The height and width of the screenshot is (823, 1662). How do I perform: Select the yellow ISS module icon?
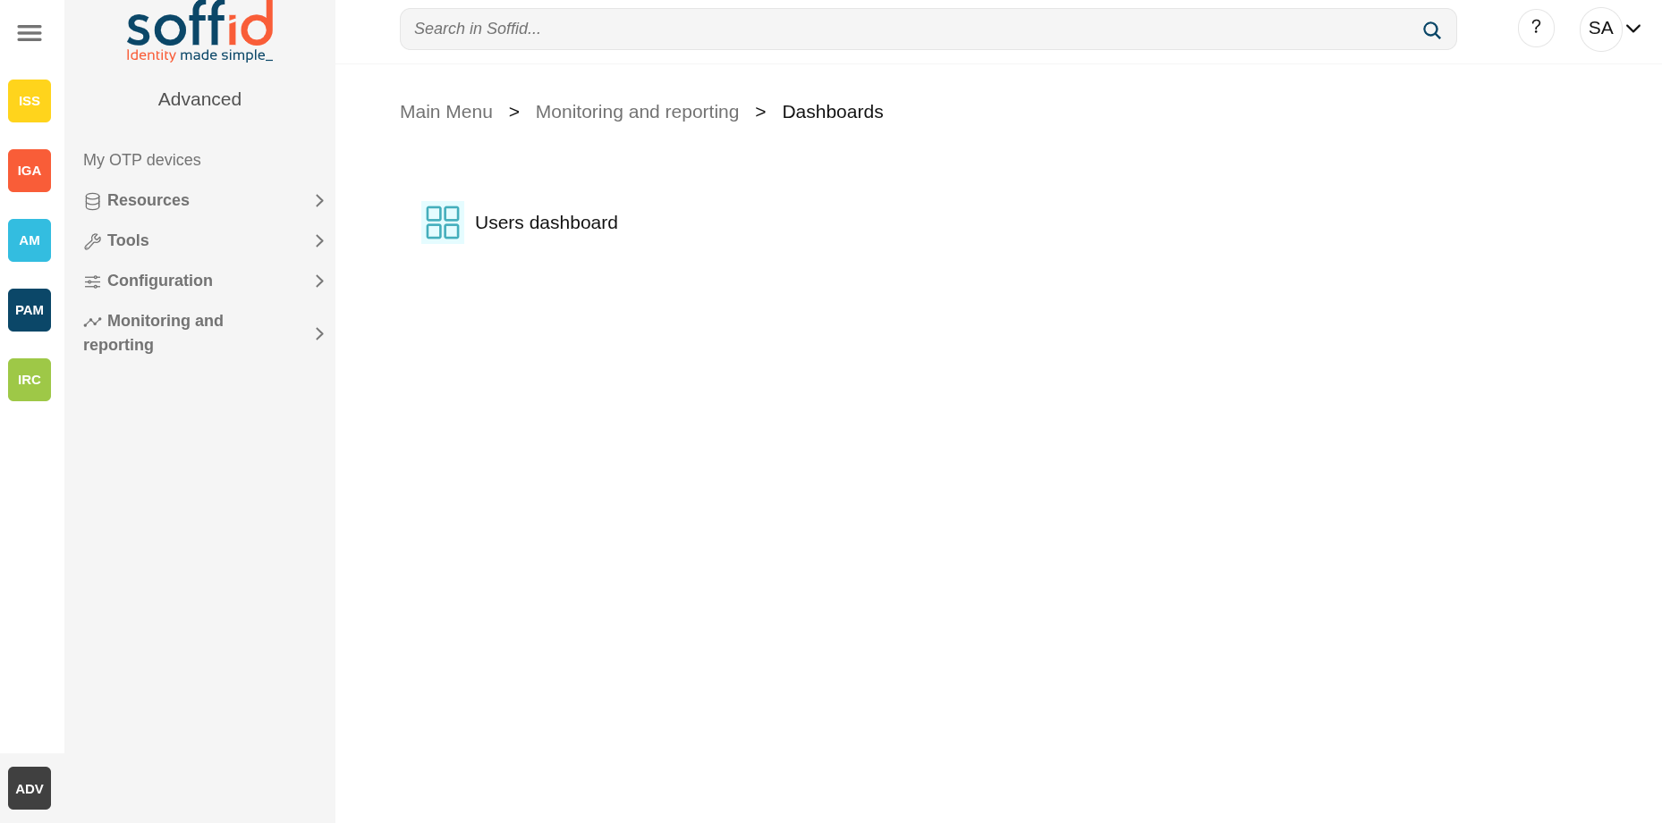click(x=30, y=101)
